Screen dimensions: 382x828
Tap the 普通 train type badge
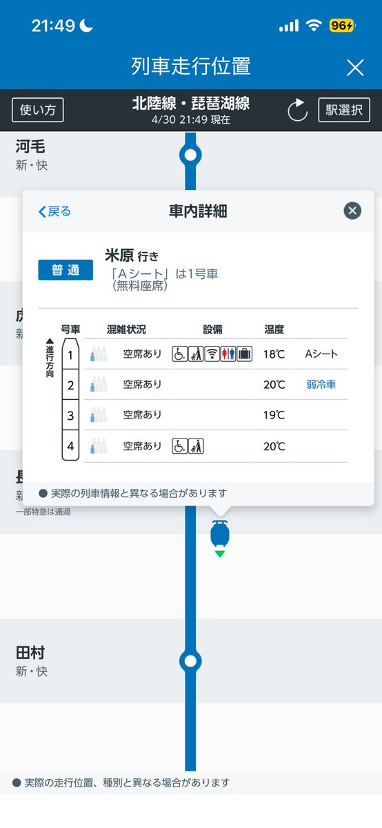[x=66, y=270]
